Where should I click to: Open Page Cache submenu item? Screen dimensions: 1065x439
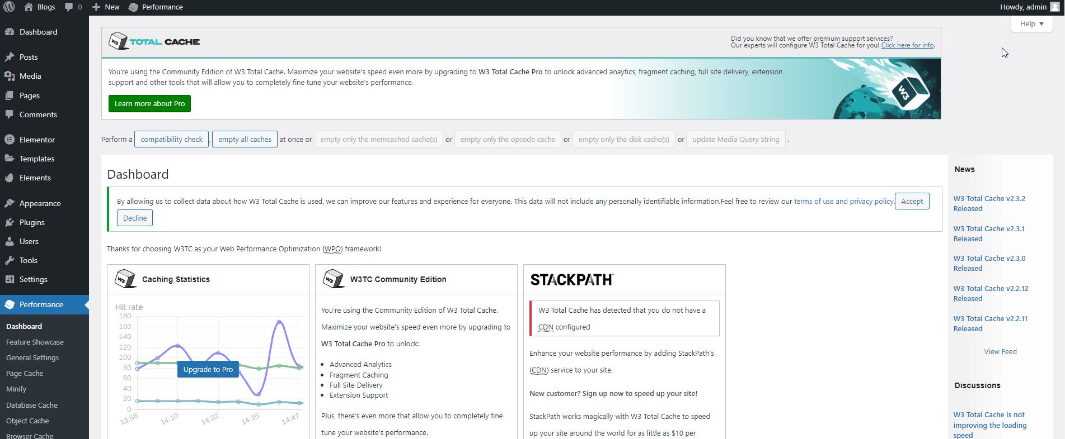(x=25, y=373)
